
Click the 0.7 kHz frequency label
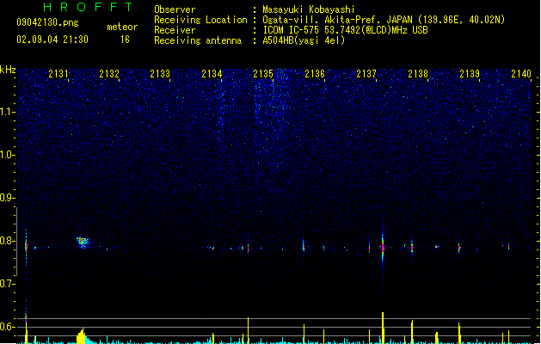coord(7,284)
